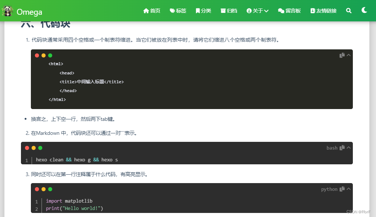Click green dot on html code block
The width and height of the screenshot is (376, 217).
[50, 56]
